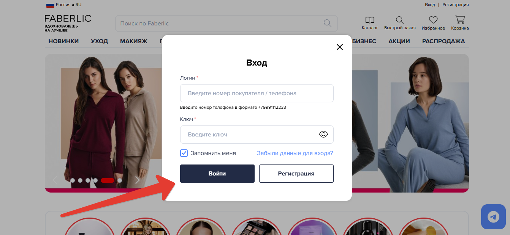Open the 'РАСПРОДАЖА' menu item
The image size is (510, 235).
[x=443, y=41]
